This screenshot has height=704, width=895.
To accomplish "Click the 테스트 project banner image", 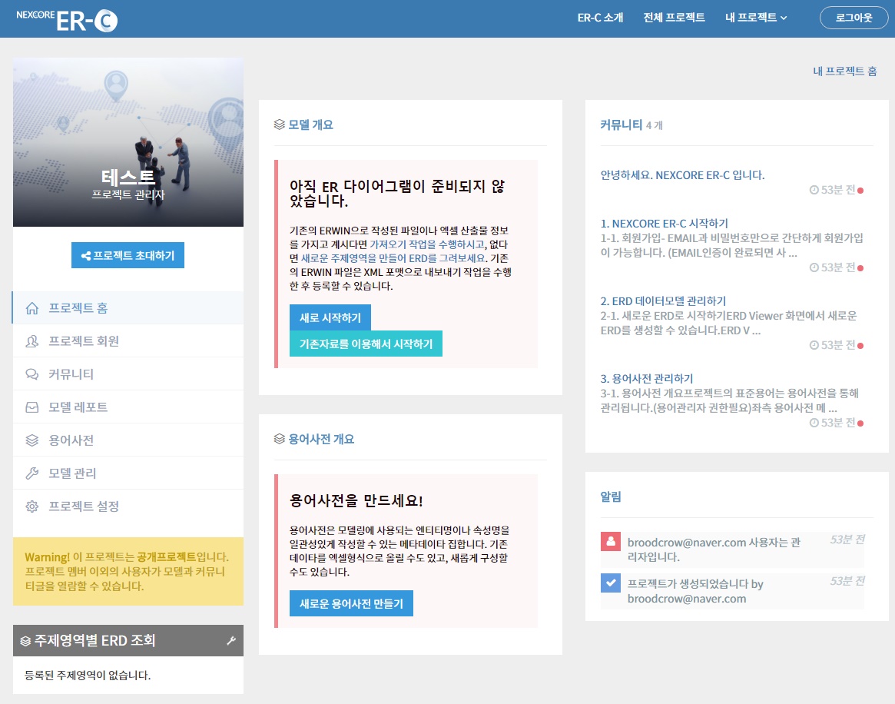I will (128, 142).
